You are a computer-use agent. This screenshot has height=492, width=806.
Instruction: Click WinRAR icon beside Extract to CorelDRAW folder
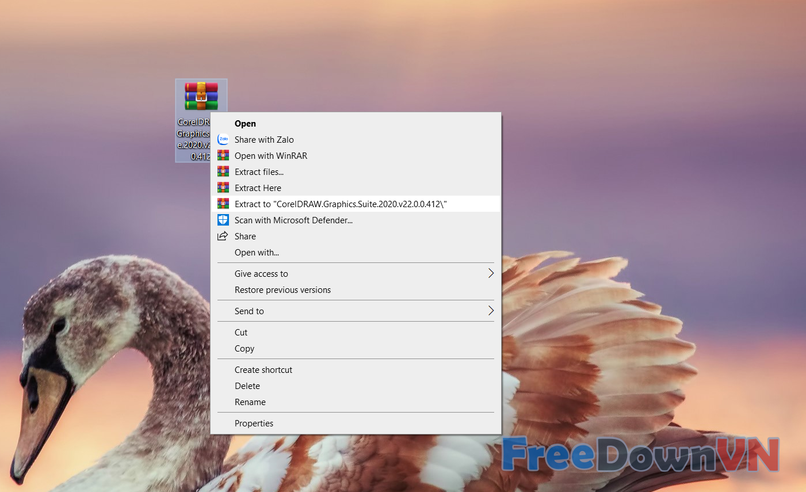(x=223, y=204)
